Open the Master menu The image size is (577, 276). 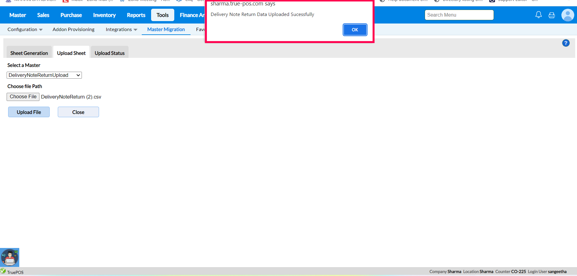point(18,15)
